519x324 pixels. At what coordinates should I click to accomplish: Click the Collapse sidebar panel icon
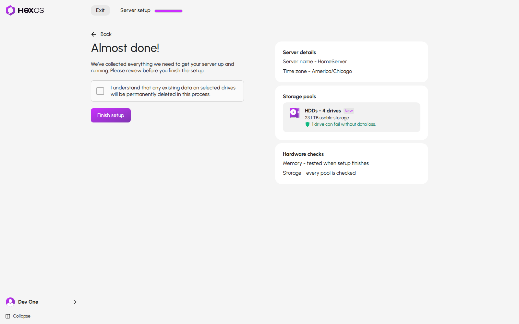tap(8, 316)
